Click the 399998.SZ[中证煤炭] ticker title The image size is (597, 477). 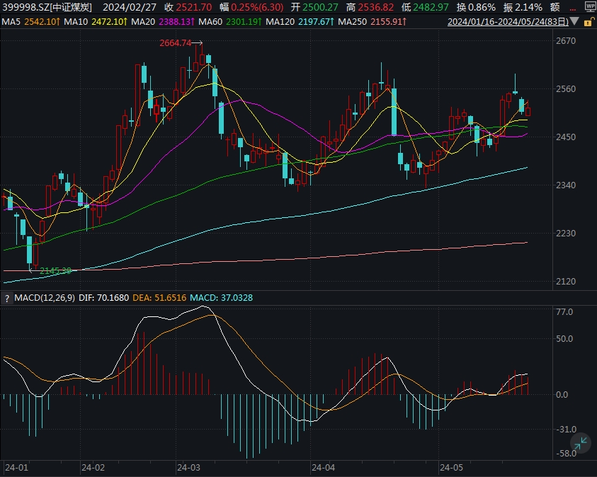click(47, 7)
